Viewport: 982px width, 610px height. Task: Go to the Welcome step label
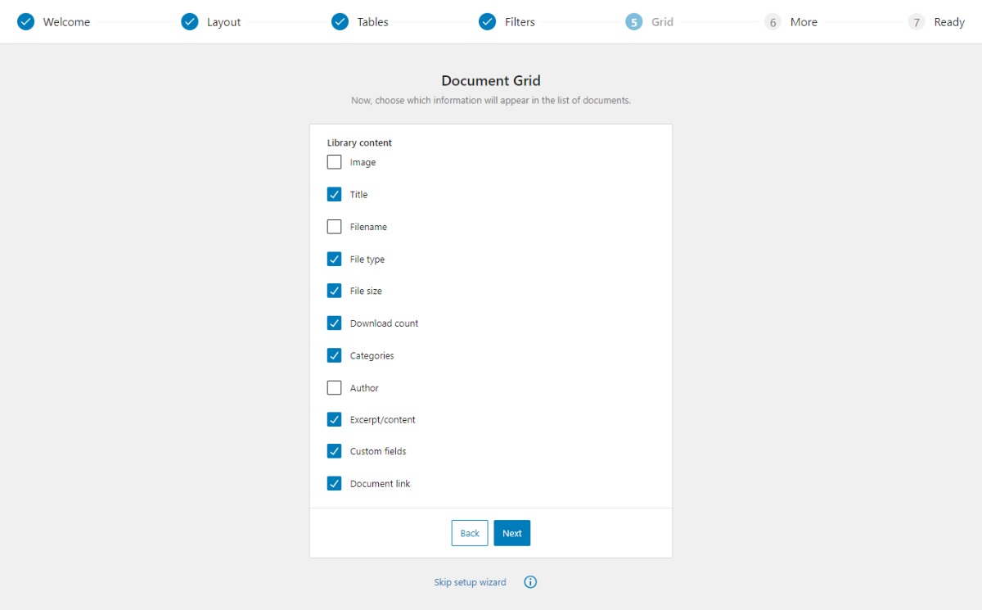(x=66, y=22)
